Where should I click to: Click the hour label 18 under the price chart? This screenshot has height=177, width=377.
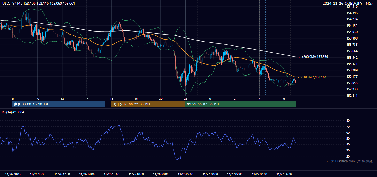pyautogui.click(x=136, y=99)
